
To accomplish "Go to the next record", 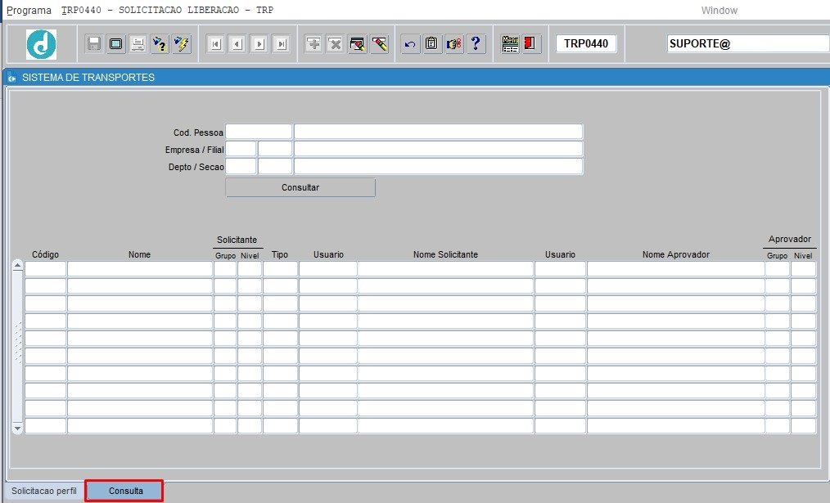I will pyautogui.click(x=259, y=44).
